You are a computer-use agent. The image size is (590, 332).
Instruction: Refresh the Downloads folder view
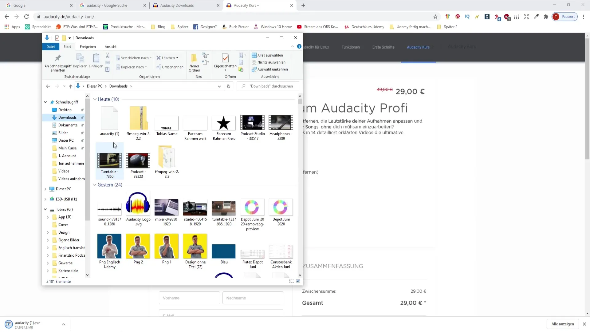coord(229,86)
